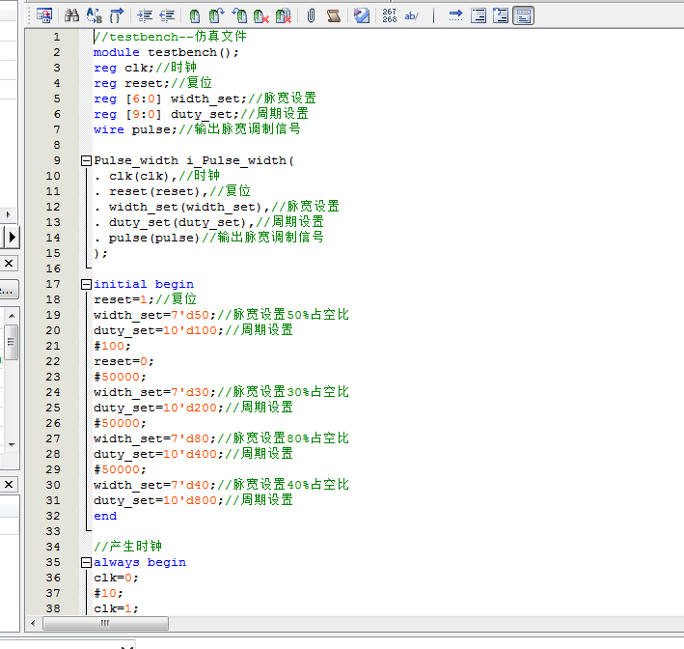The height and width of the screenshot is (649, 684).
Task: Open the insert template scroll icon
Action: (x=334, y=16)
